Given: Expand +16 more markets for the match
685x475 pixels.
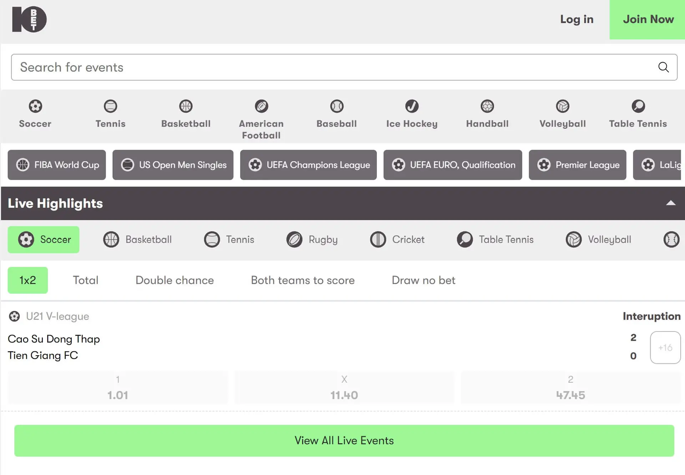Looking at the screenshot, I should click(665, 347).
